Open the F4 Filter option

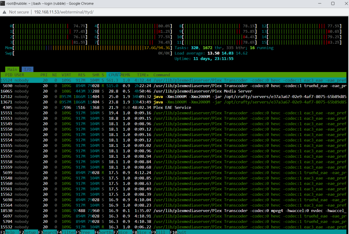pos(66,232)
